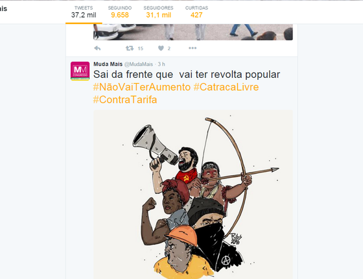Open the Seguindo tab showing 9.658
Image resolution: width=363 pixels, height=279 pixels.
pos(120,12)
